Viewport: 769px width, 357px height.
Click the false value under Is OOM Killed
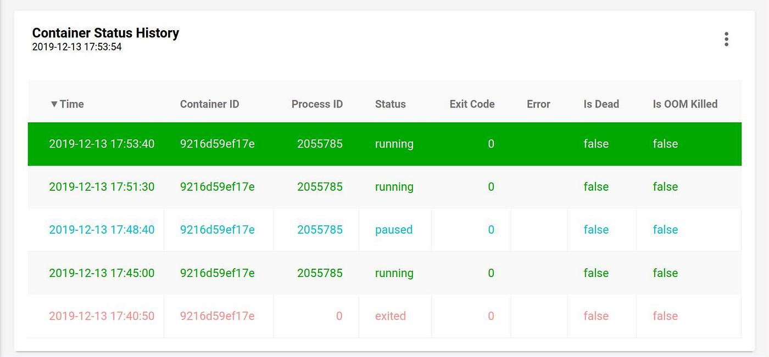coord(665,144)
